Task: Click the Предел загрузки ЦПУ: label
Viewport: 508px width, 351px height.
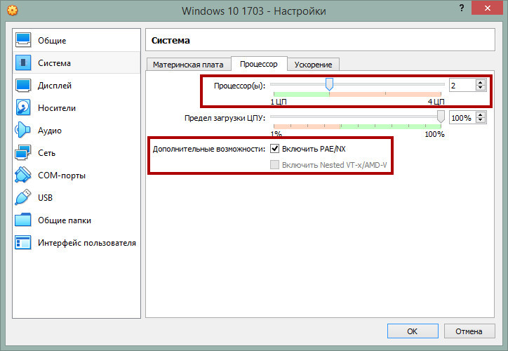Action: coord(225,118)
